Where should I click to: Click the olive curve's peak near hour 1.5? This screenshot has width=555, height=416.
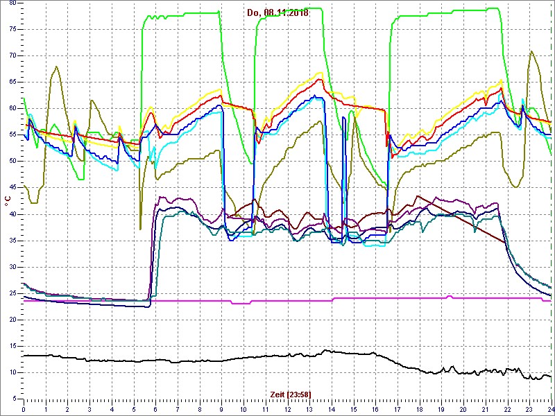(x=56, y=67)
